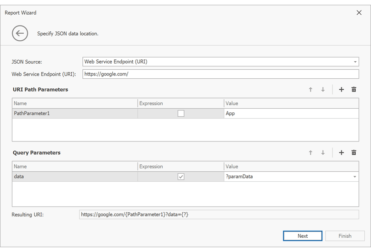The image size is (371, 252).
Task: Click the back arrow button
Action: click(x=20, y=33)
